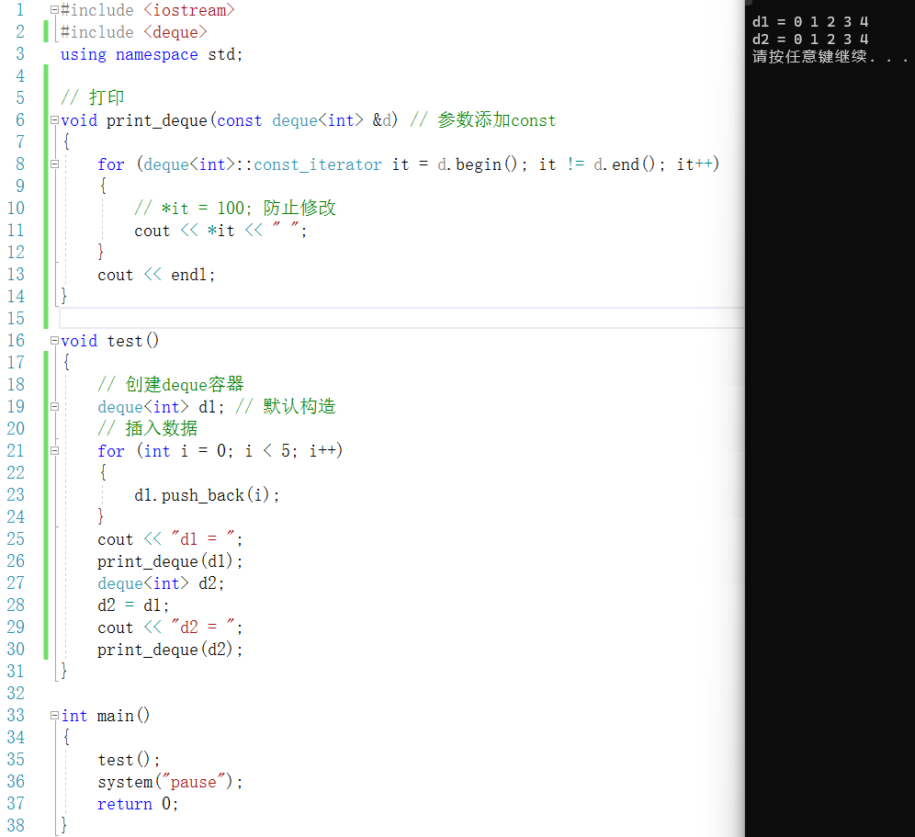Collapse print_deque function fold marker
The width and height of the screenshot is (915, 837).
coord(54,120)
